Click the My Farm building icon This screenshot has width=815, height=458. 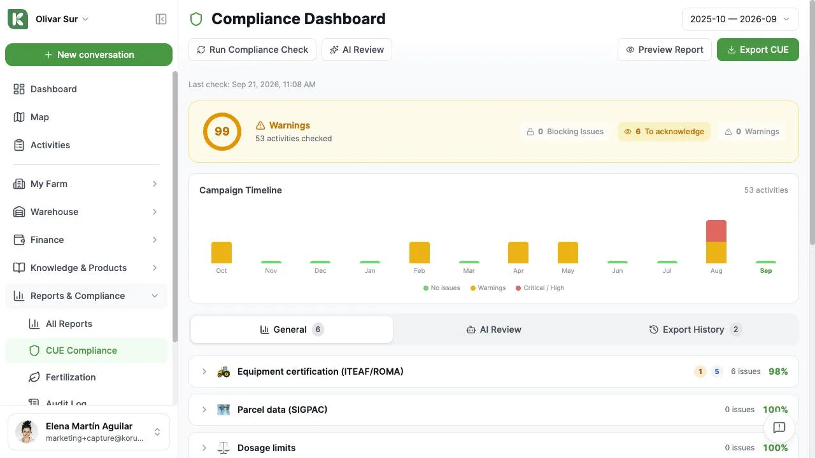[x=19, y=184]
